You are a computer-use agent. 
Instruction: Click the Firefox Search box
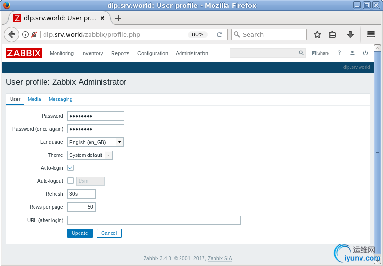click(x=269, y=34)
